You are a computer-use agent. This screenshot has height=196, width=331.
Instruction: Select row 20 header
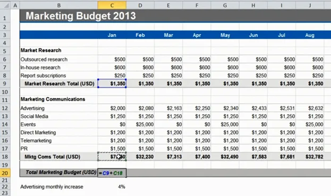click(5, 173)
